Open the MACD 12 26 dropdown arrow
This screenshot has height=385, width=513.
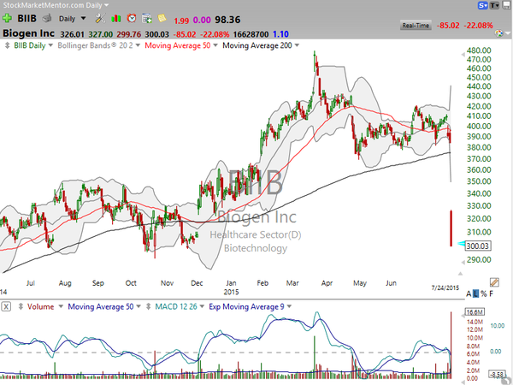[202, 307]
